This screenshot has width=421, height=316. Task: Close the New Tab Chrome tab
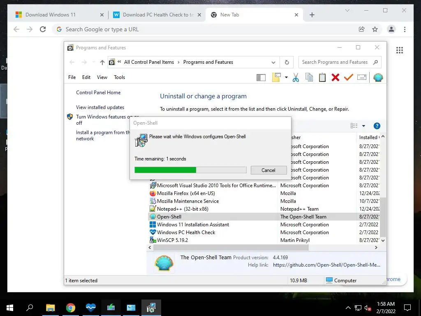coord(296,15)
